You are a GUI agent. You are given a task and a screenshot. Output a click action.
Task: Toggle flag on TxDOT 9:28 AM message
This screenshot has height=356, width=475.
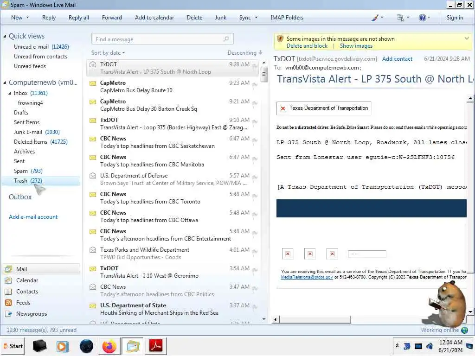pos(255,66)
